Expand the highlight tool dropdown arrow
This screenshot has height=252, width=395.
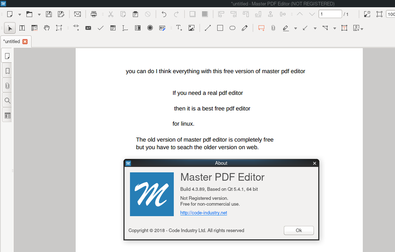tap(295, 29)
